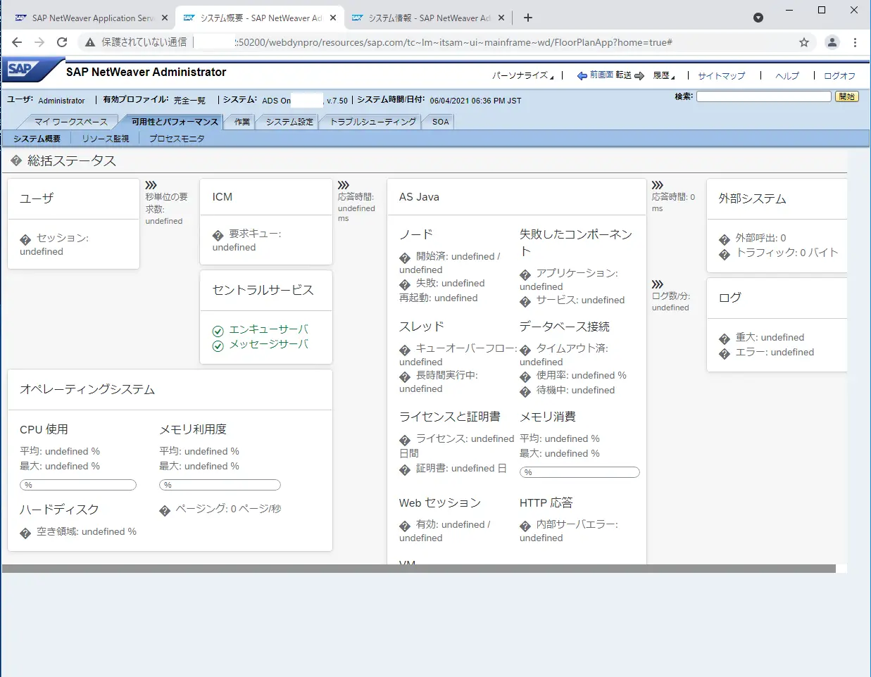Click the browser address bar URL
Viewport: 871px width, 677px height.
[453, 42]
